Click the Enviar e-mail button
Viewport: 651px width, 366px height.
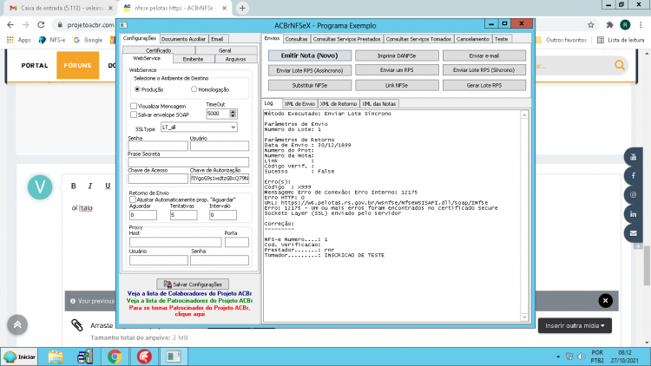coord(484,56)
